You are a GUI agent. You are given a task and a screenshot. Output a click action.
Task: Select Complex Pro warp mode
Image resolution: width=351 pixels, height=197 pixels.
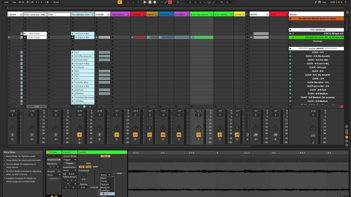click(107, 194)
